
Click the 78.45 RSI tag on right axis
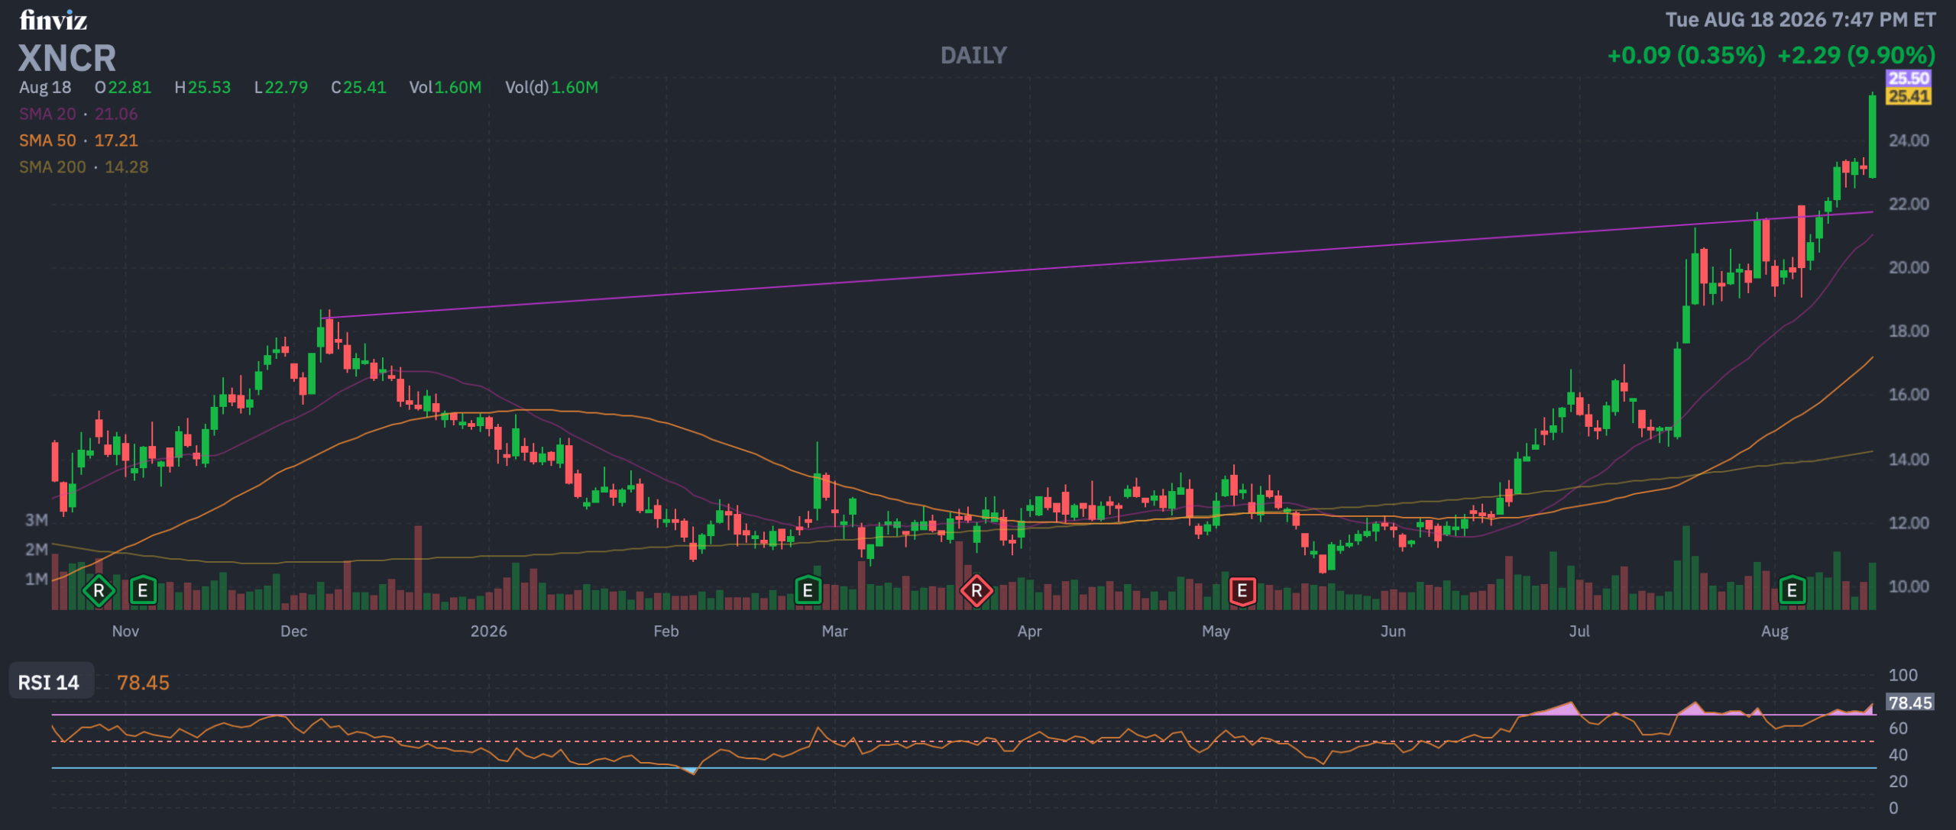tap(1910, 702)
